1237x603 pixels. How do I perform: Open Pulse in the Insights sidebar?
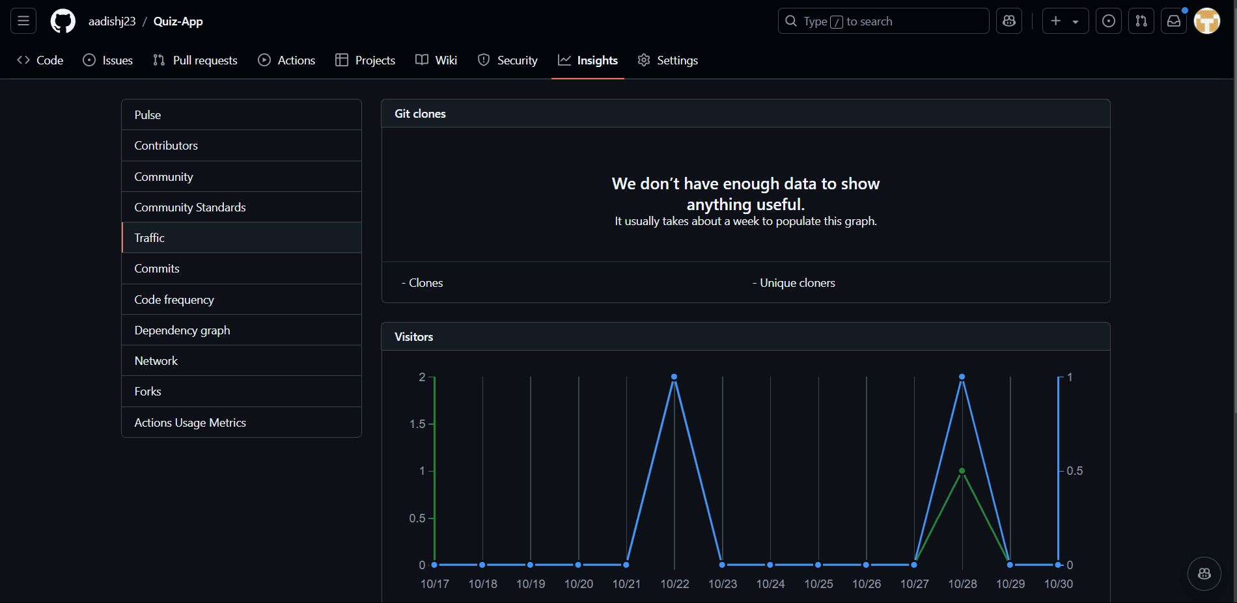tap(242, 114)
